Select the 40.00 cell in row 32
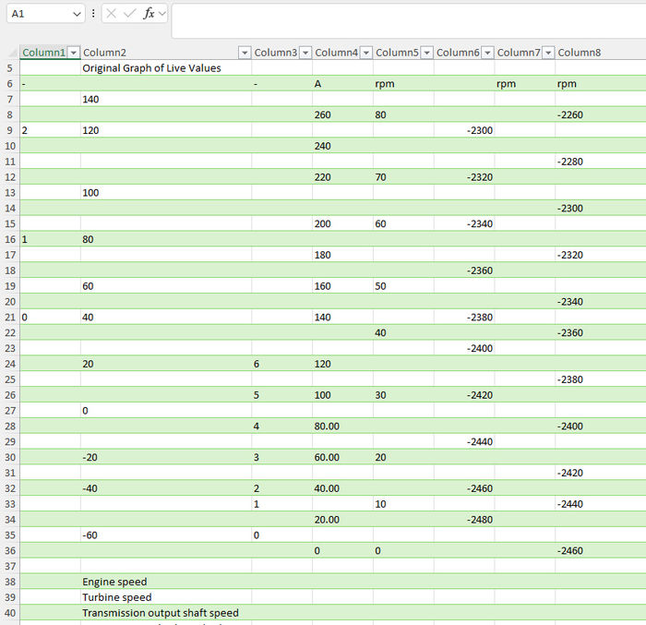Viewport: 646px width, 625px height. [x=342, y=488]
